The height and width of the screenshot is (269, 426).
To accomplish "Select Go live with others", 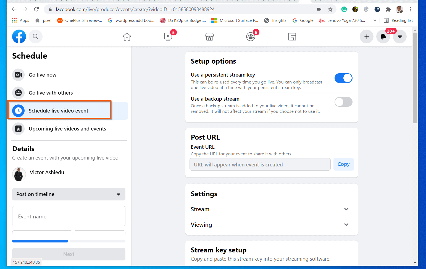I will 69,93.
